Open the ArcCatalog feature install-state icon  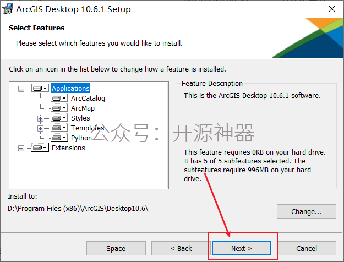59,98
